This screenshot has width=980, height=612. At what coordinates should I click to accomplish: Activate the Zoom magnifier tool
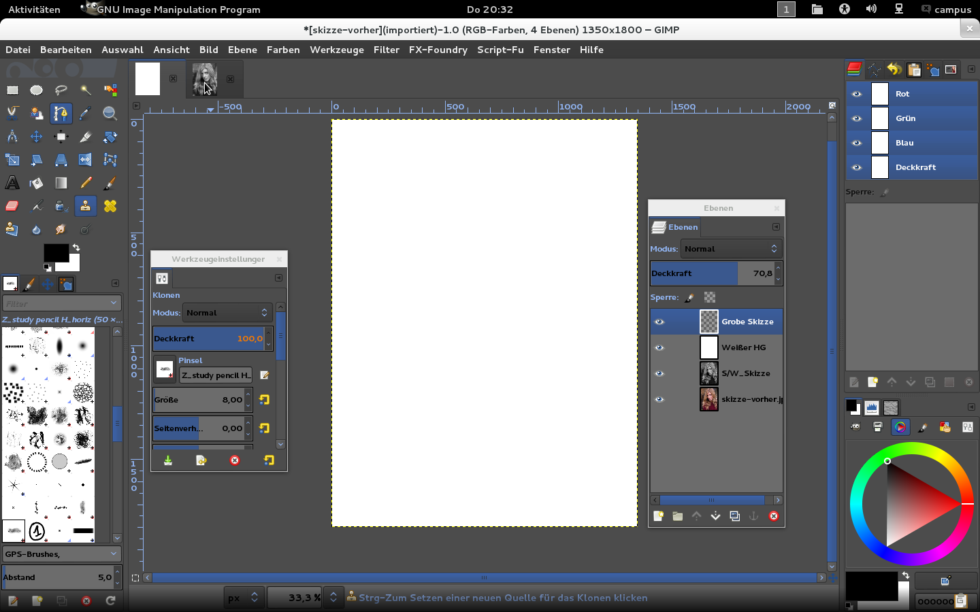110,114
